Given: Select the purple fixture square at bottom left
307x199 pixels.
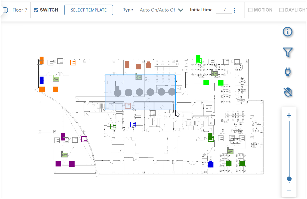Looking at the screenshot, I should [x=58, y=164].
